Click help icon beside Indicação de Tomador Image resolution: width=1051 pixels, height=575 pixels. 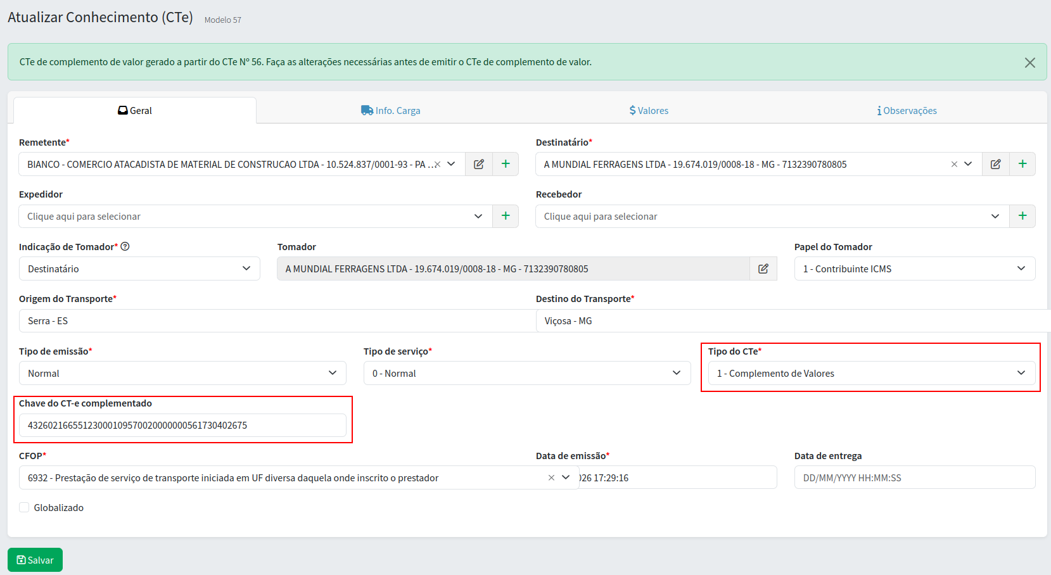click(x=125, y=247)
